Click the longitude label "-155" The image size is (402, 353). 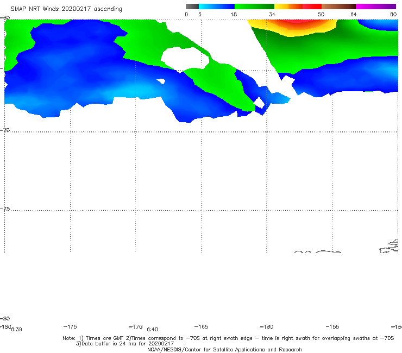tap(332, 327)
